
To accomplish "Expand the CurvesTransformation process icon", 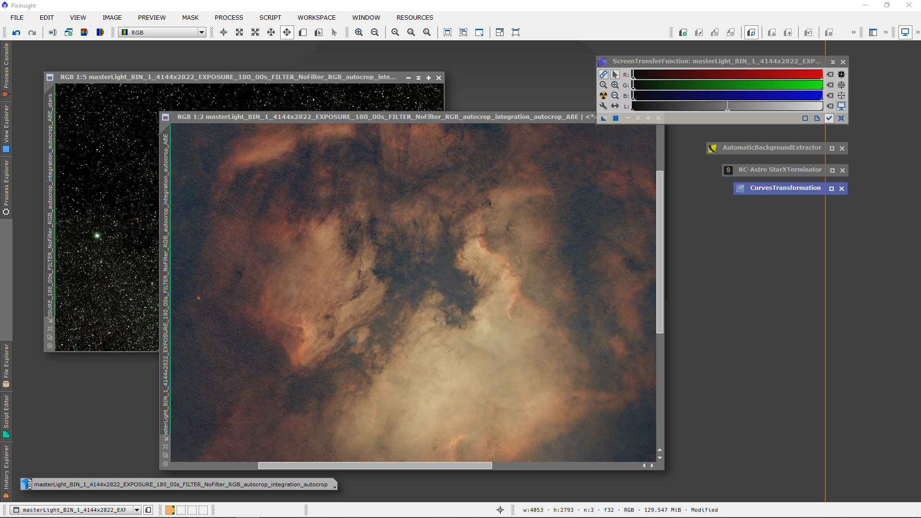I will point(831,188).
